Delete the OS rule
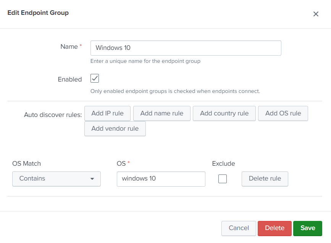 pos(265,179)
